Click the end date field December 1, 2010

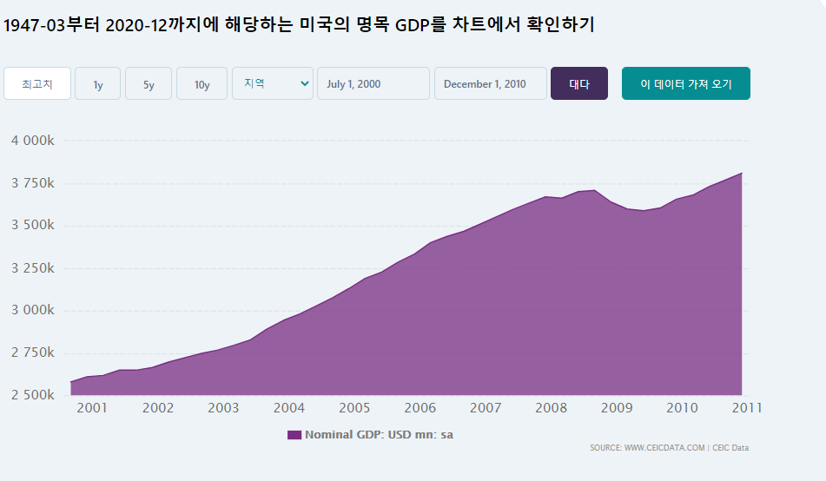(490, 84)
